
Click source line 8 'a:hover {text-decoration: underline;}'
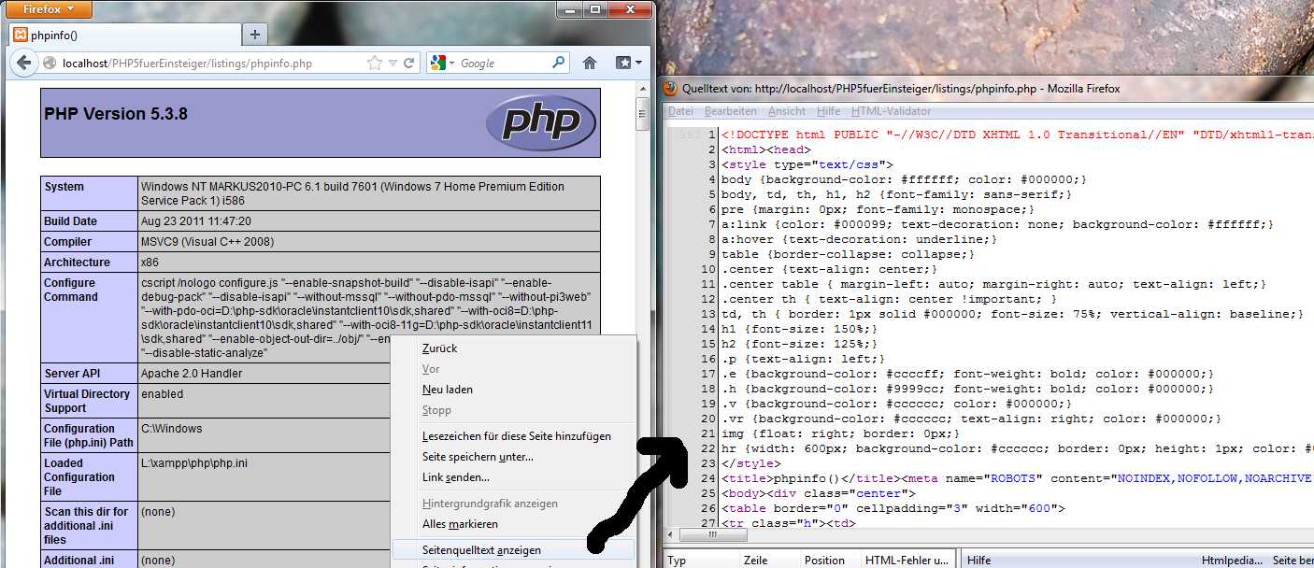pos(859,239)
